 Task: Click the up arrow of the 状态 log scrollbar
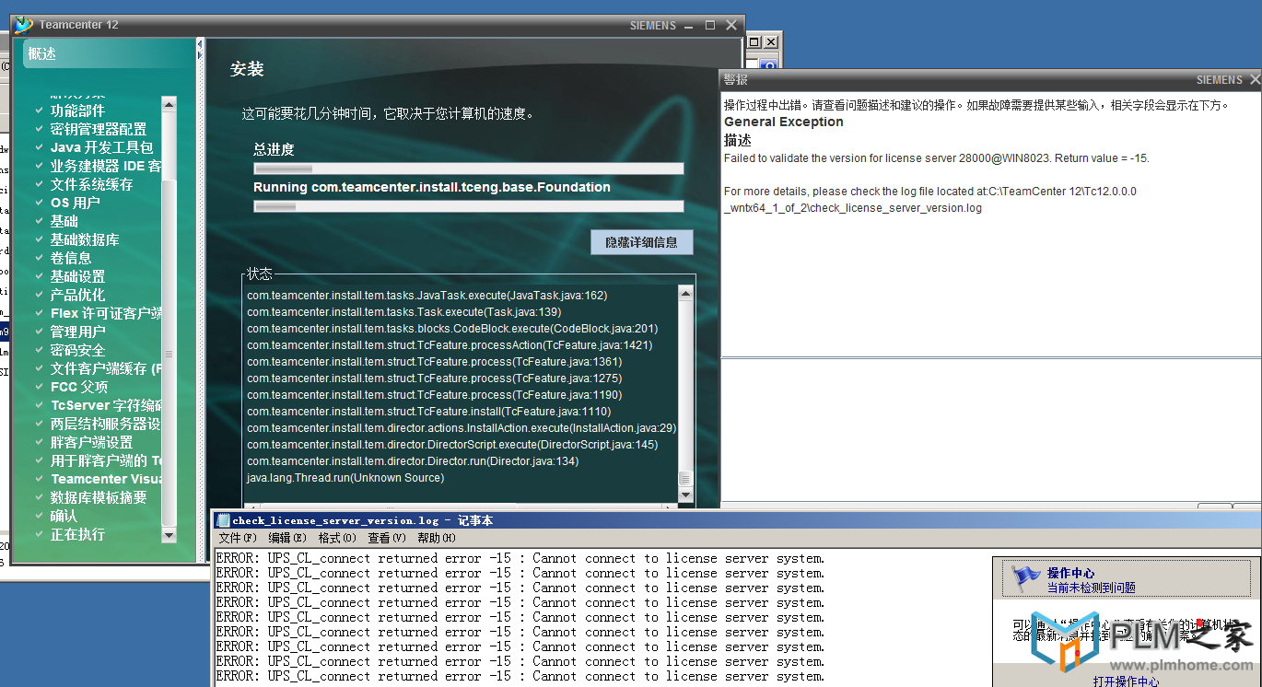pos(685,293)
